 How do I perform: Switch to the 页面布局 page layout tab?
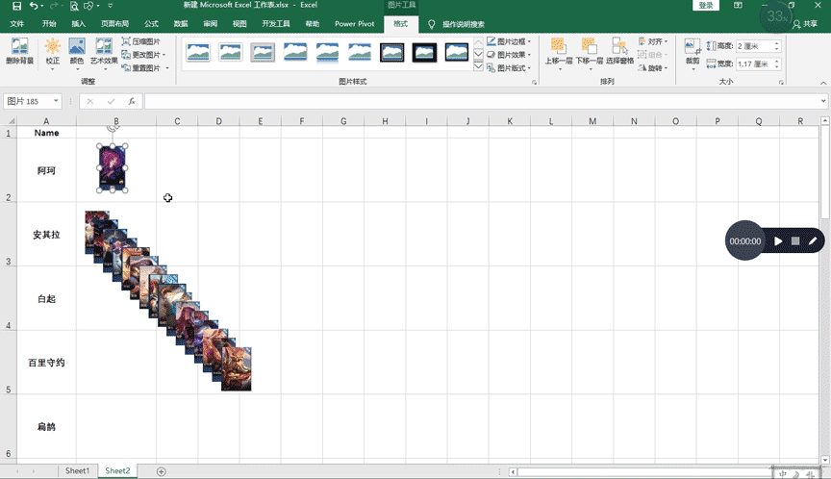[x=115, y=24]
